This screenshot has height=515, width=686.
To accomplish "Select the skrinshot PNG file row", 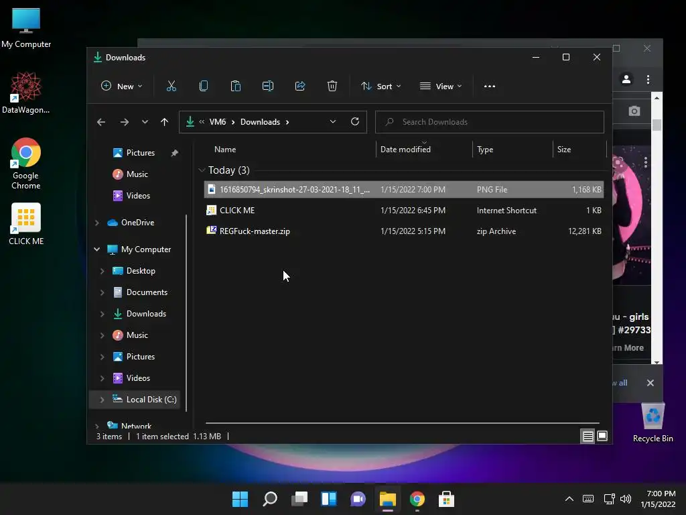I will pyautogui.click(x=404, y=190).
